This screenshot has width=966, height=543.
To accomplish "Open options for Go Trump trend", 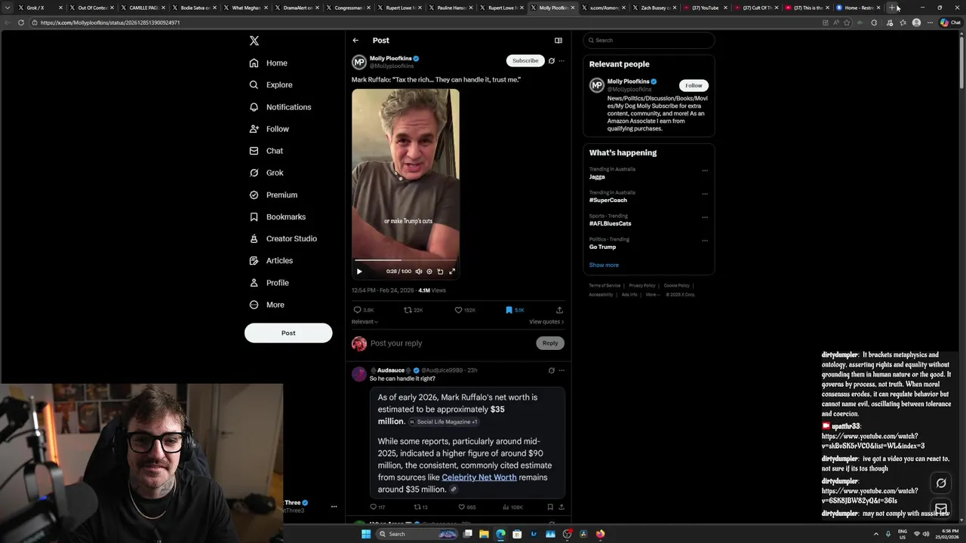I will point(705,241).
